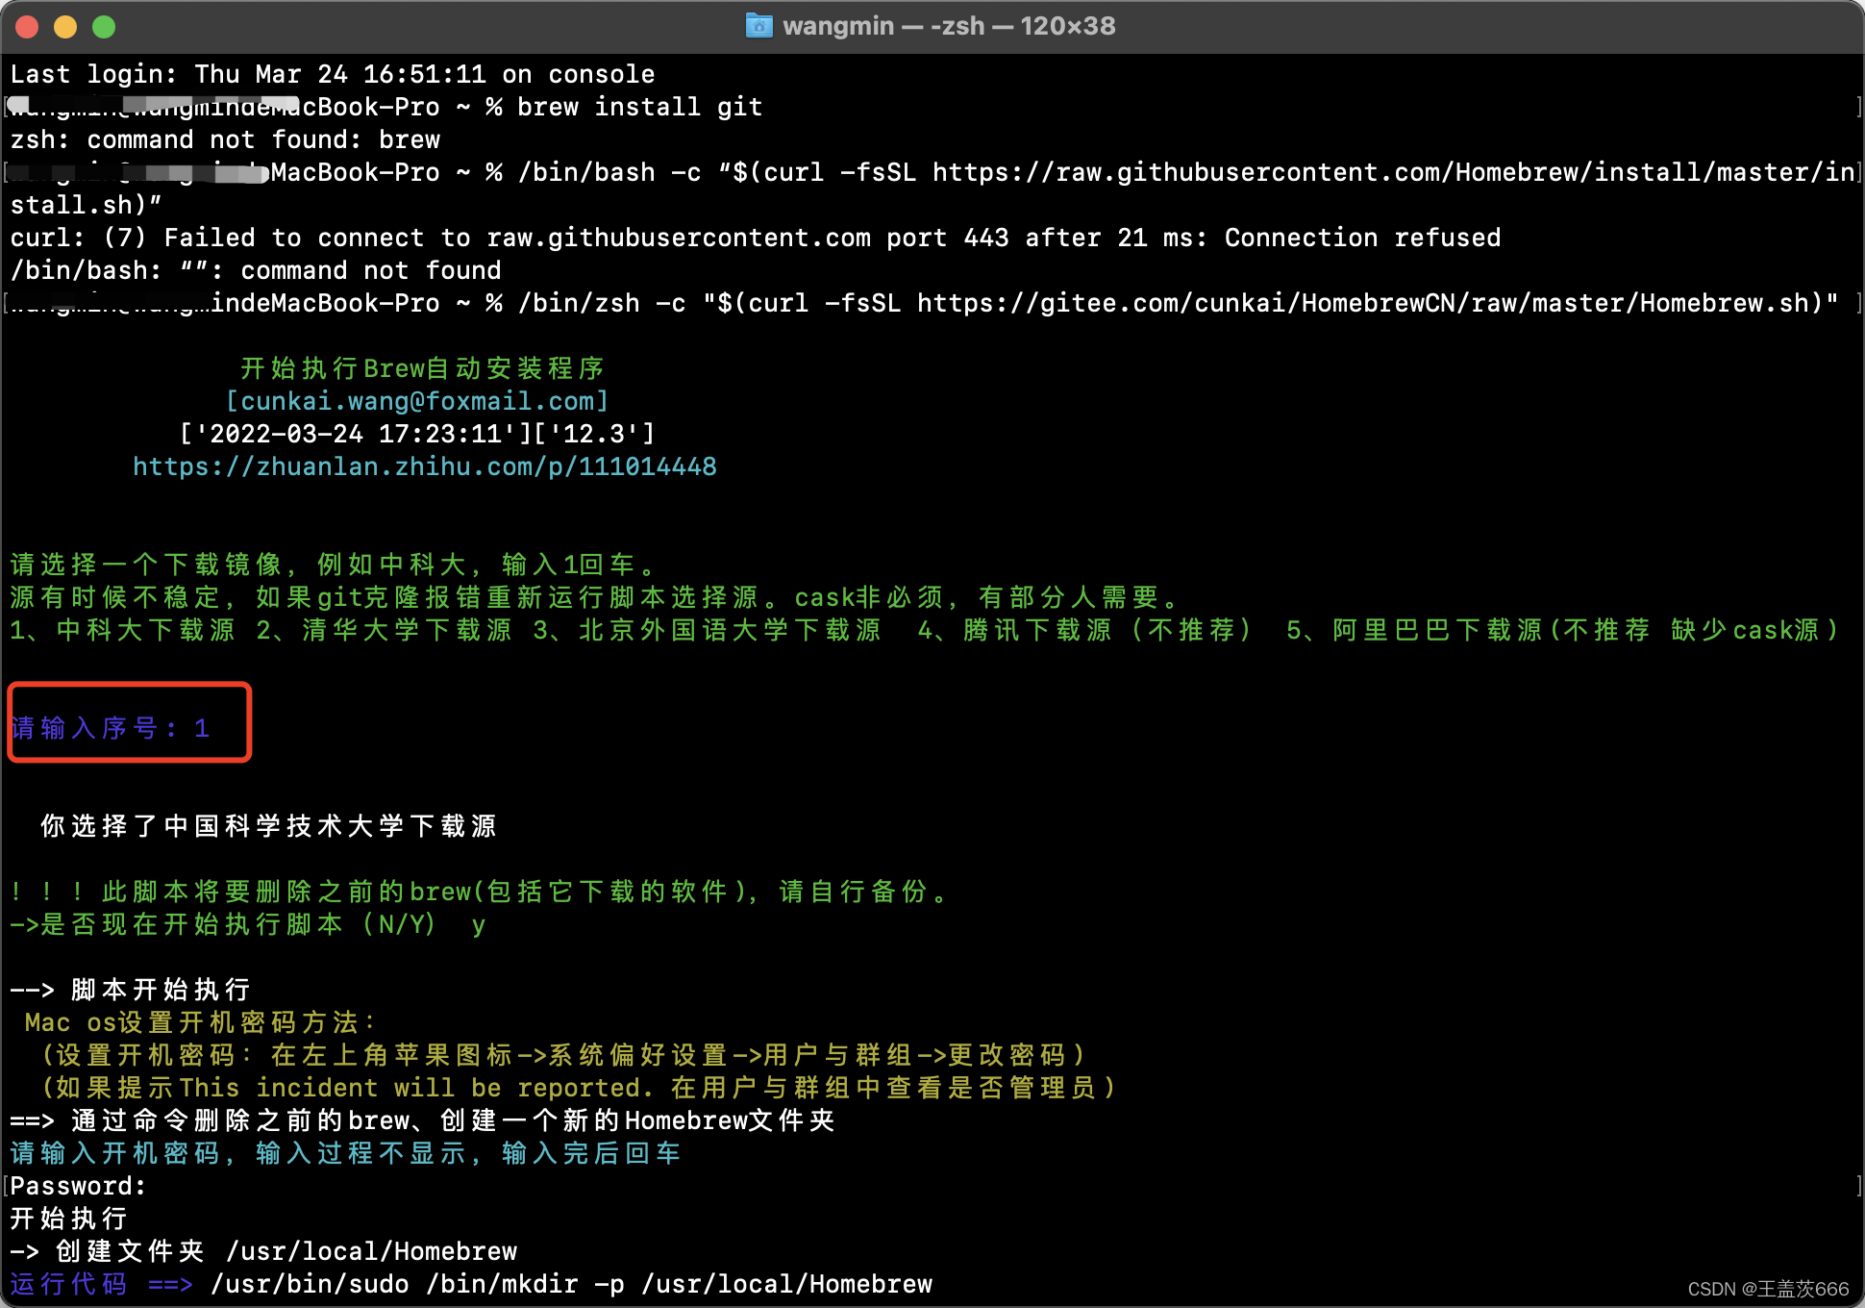Click the '此脚本将要删除之前的brew' warning
The image size is (1865, 1308).
(479, 893)
